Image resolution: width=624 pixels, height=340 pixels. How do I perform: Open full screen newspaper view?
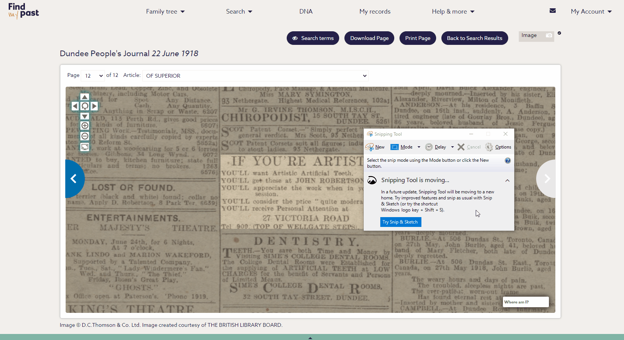point(85,147)
